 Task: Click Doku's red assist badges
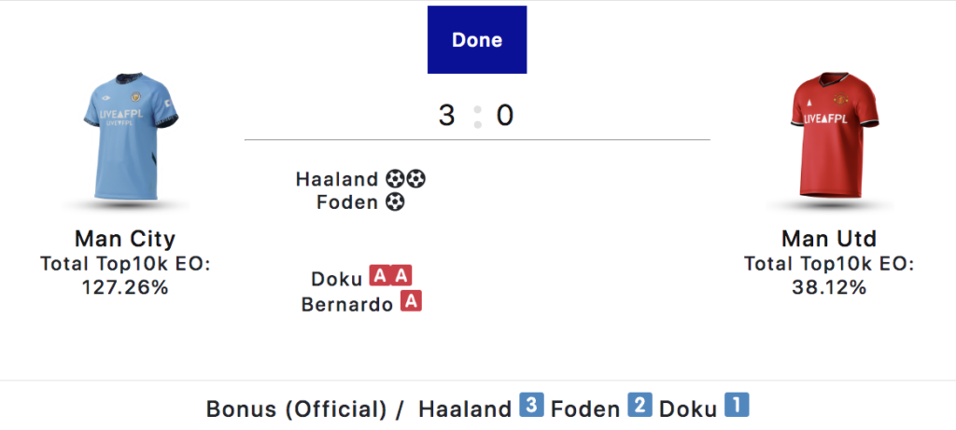tap(390, 276)
